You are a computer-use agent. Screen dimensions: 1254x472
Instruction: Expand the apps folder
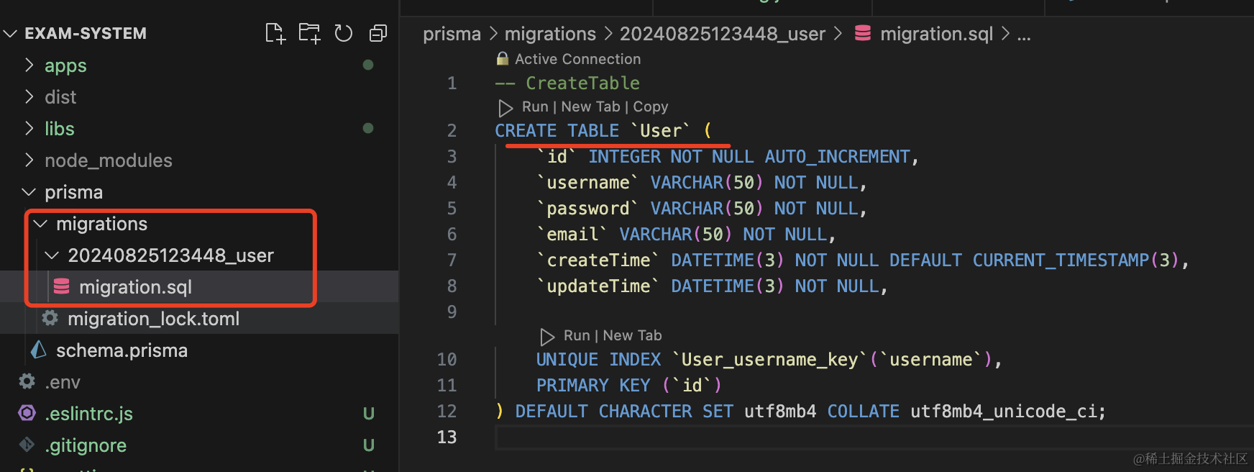[65, 65]
